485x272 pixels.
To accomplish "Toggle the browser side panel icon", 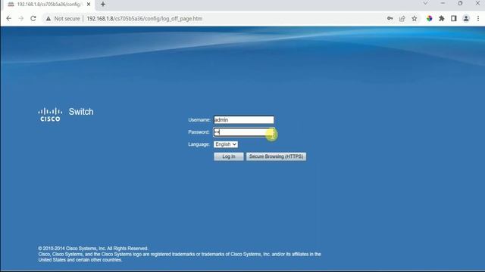I will click(x=453, y=18).
